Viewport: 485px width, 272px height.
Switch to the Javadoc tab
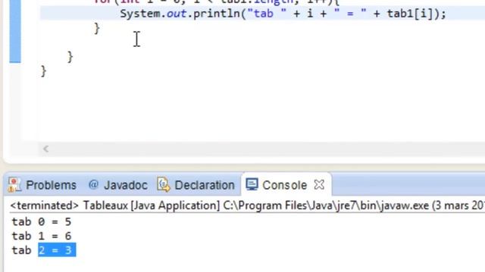117,185
